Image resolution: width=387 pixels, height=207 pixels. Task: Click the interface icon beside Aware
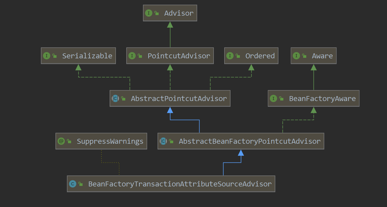[296, 56]
